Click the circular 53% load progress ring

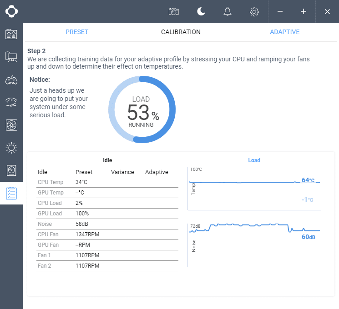tap(141, 110)
